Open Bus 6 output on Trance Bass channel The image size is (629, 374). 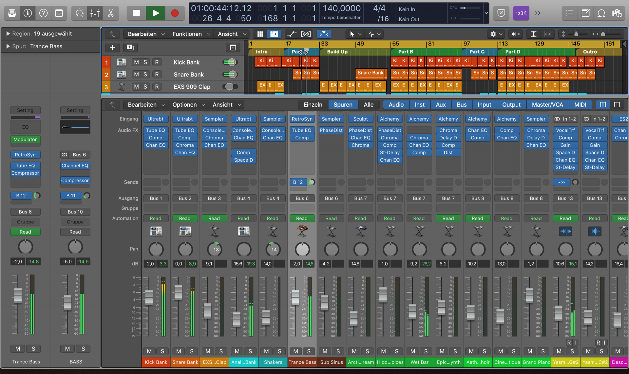[302, 198]
